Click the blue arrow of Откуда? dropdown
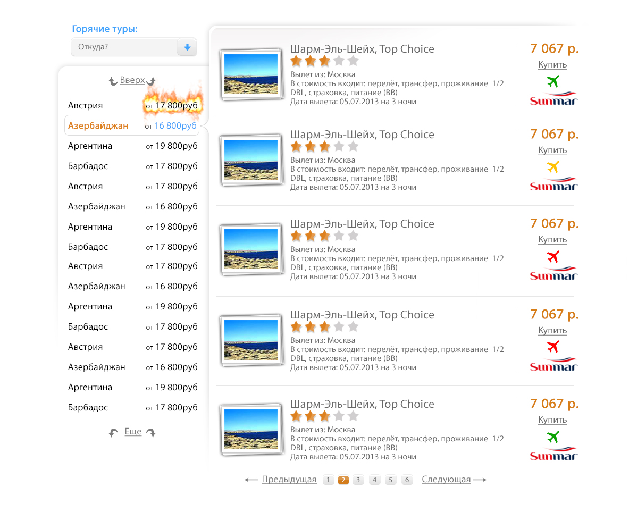629x520 pixels. pos(187,47)
